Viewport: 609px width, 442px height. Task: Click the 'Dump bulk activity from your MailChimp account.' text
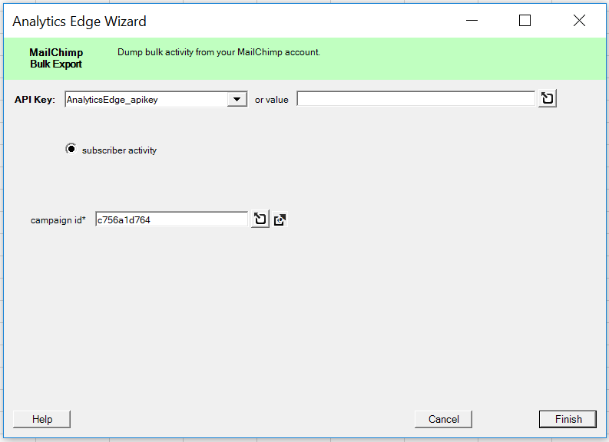click(x=219, y=52)
